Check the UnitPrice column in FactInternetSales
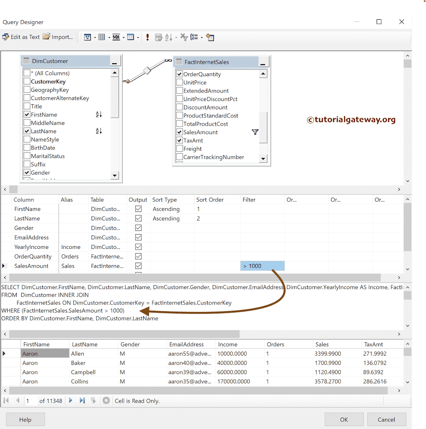 point(179,82)
